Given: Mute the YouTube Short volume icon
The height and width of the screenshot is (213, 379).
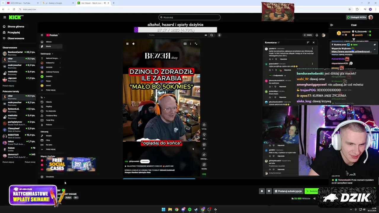Looking at the screenshot, I should (134, 44).
